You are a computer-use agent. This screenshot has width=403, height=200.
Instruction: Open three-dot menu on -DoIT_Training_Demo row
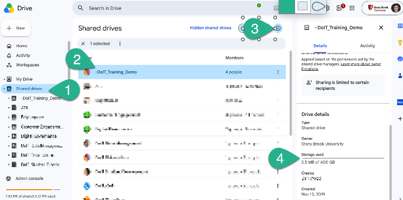coord(278,72)
